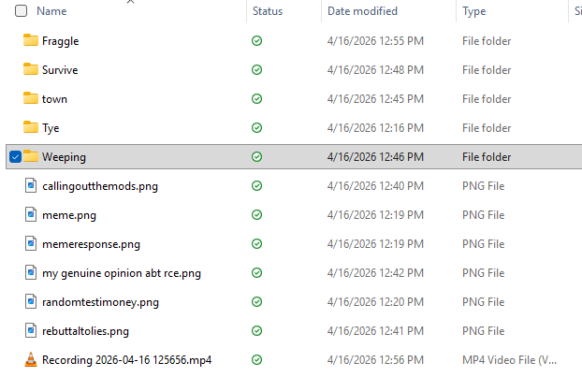582x377 pixels.
Task: Click sync status icon for the Recording mp4
Action: point(257,359)
